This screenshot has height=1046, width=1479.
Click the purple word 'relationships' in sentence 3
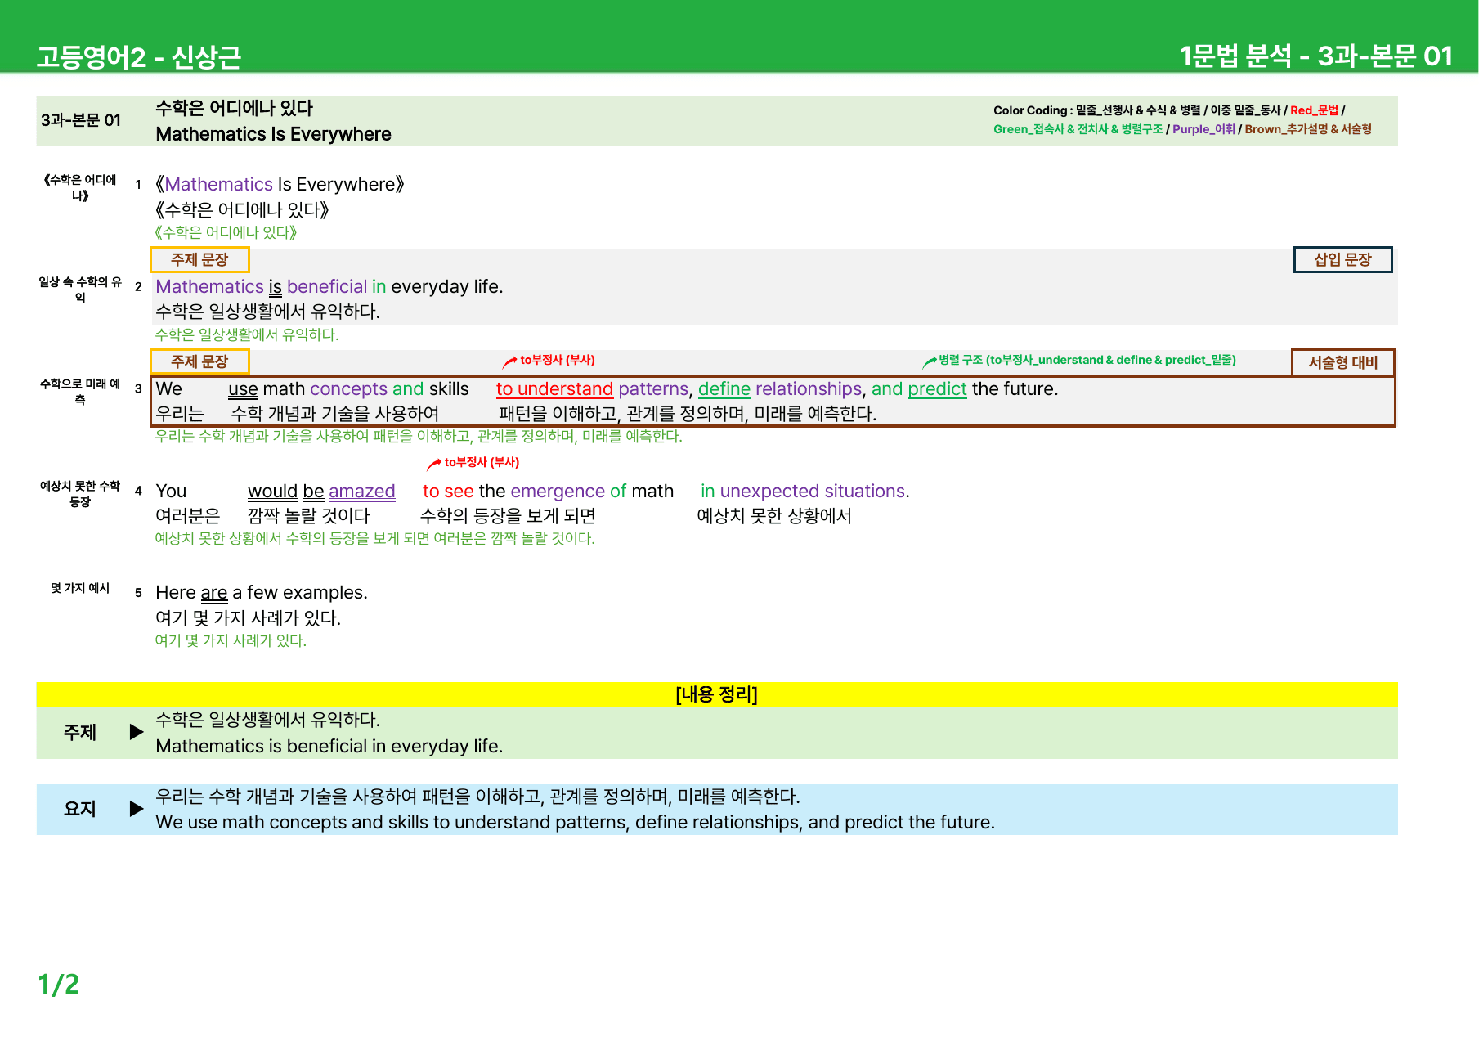tap(809, 389)
